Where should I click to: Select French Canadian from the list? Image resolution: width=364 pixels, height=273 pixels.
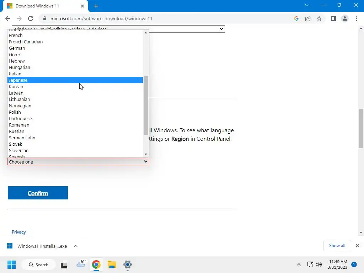tap(75, 42)
